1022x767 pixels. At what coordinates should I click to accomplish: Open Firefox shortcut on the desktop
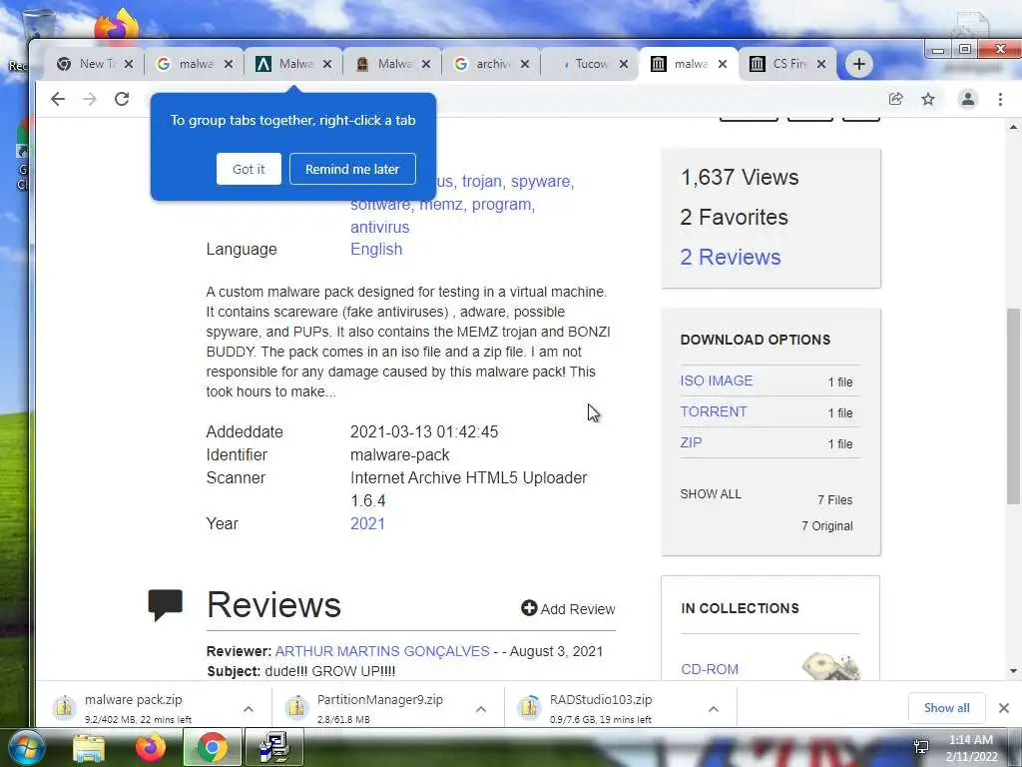[118, 25]
